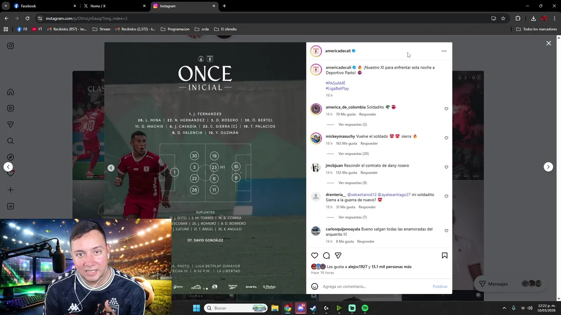Image resolution: width=561 pixels, height=315 pixels.
Task: Expand Ver respuestas (7)
Action: pos(352,217)
